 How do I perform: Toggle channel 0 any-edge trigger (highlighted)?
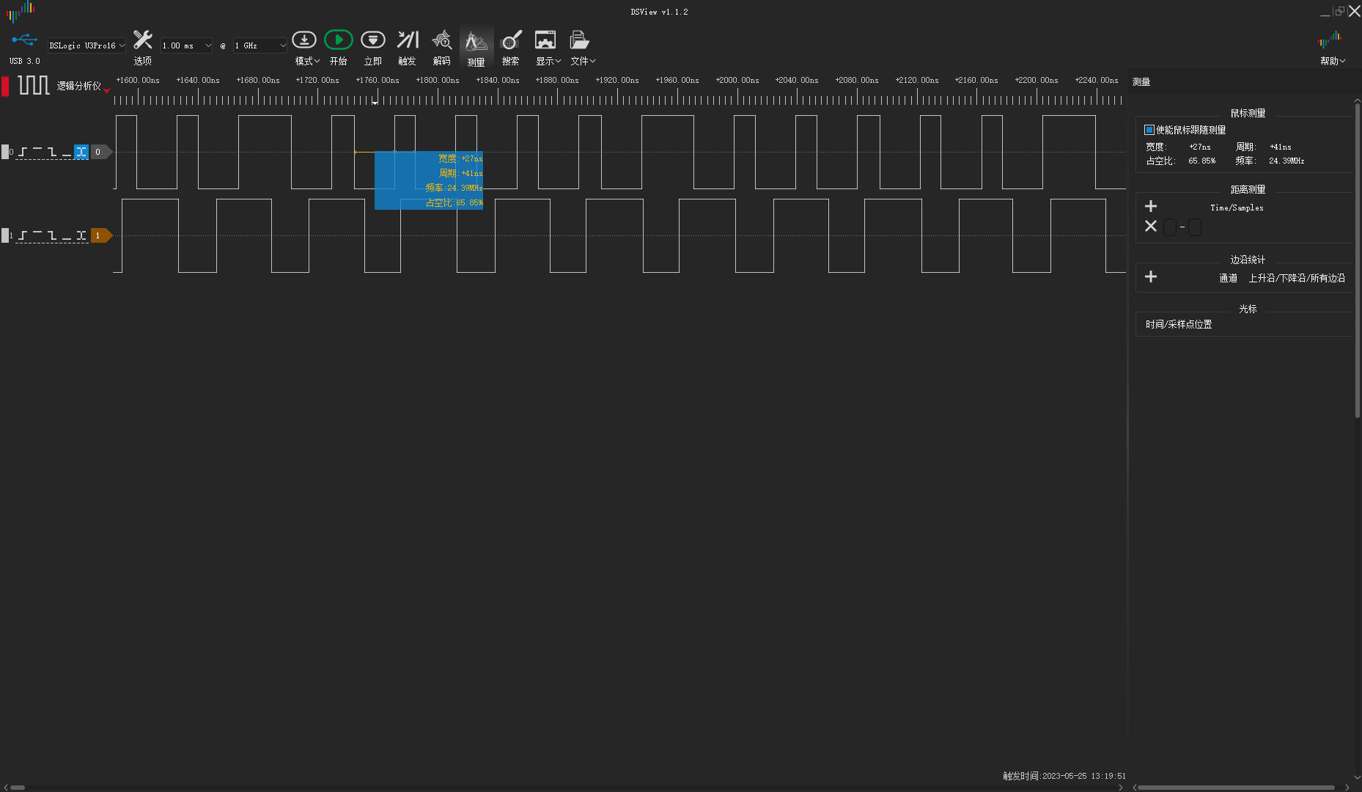click(81, 152)
